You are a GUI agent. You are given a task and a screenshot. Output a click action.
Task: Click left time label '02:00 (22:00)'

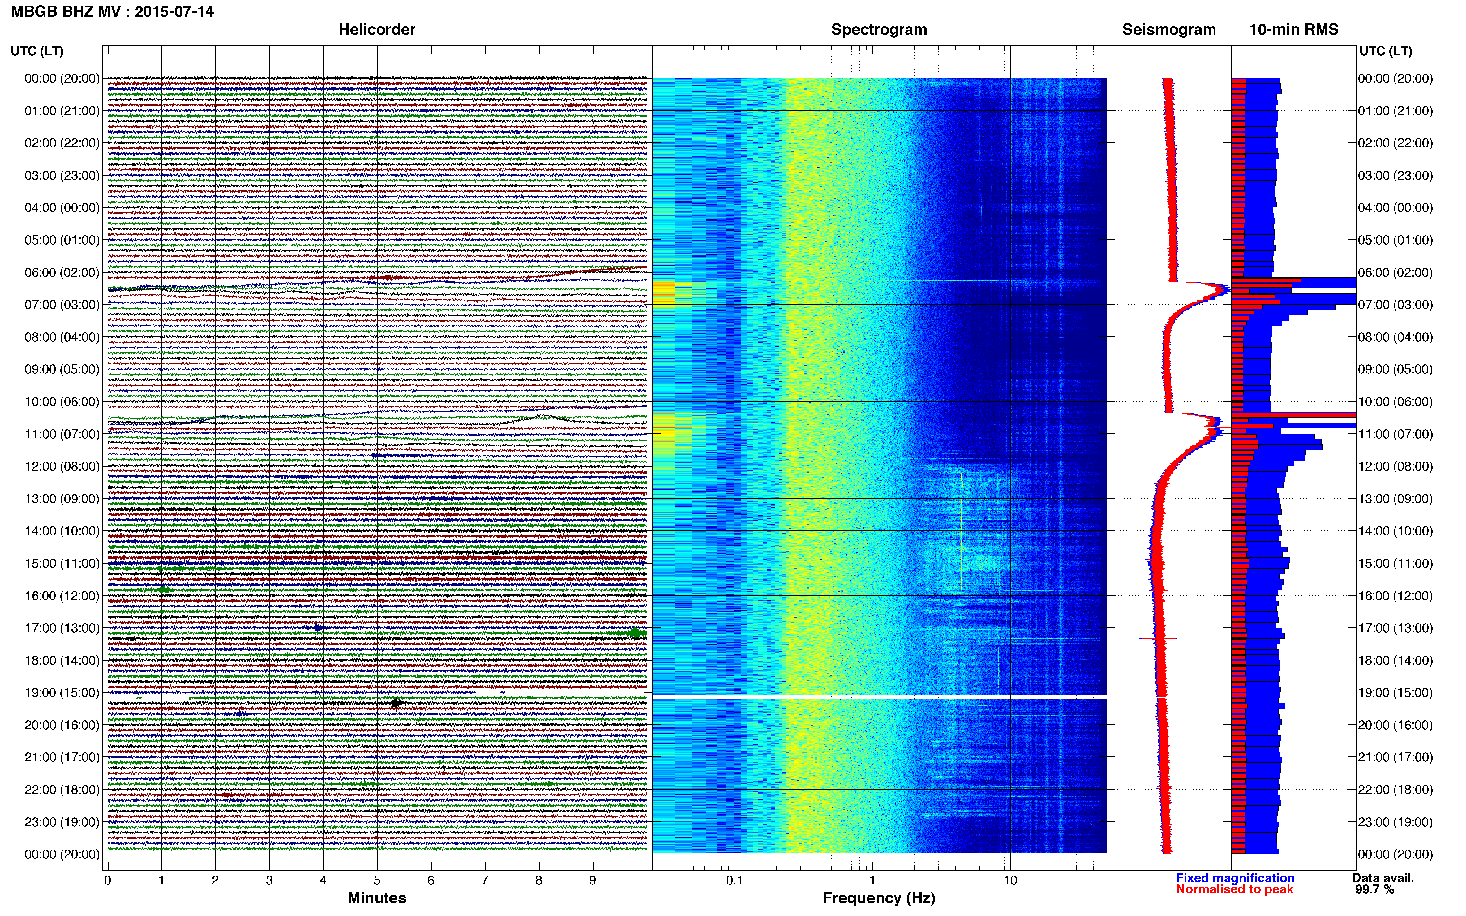(62, 143)
